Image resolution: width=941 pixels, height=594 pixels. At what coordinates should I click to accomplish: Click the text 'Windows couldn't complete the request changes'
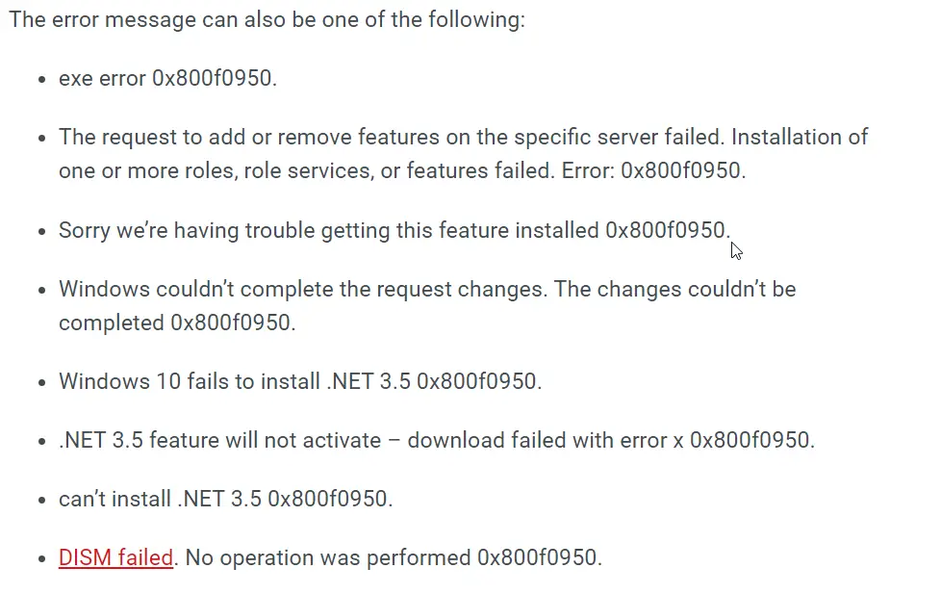[303, 290]
